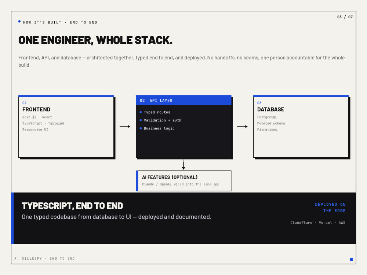Click the arrow from Frontend to API Layer
This screenshot has width=367, height=275.
[125, 126]
